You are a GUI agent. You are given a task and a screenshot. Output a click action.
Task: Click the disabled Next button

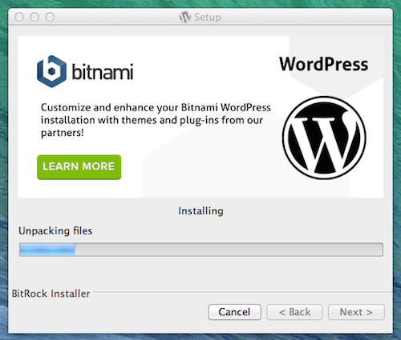(356, 312)
